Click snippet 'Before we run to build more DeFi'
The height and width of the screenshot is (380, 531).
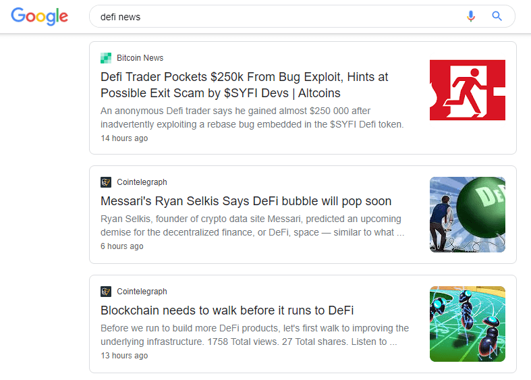pyautogui.click(x=254, y=335)
